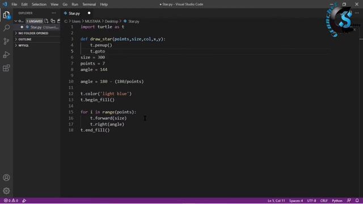
Task: Click the Desktop breadcrumb segment
Action: (111, 22)
